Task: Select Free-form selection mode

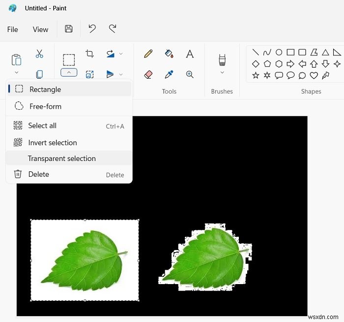Action: (x=69, y=106)
